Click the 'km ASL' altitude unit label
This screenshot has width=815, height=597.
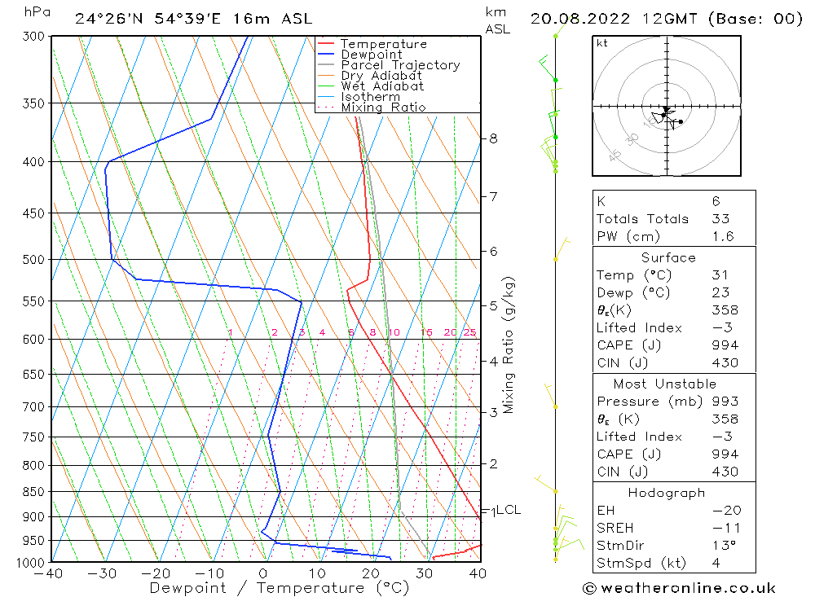pyautogui.click(x=497, y=20)
